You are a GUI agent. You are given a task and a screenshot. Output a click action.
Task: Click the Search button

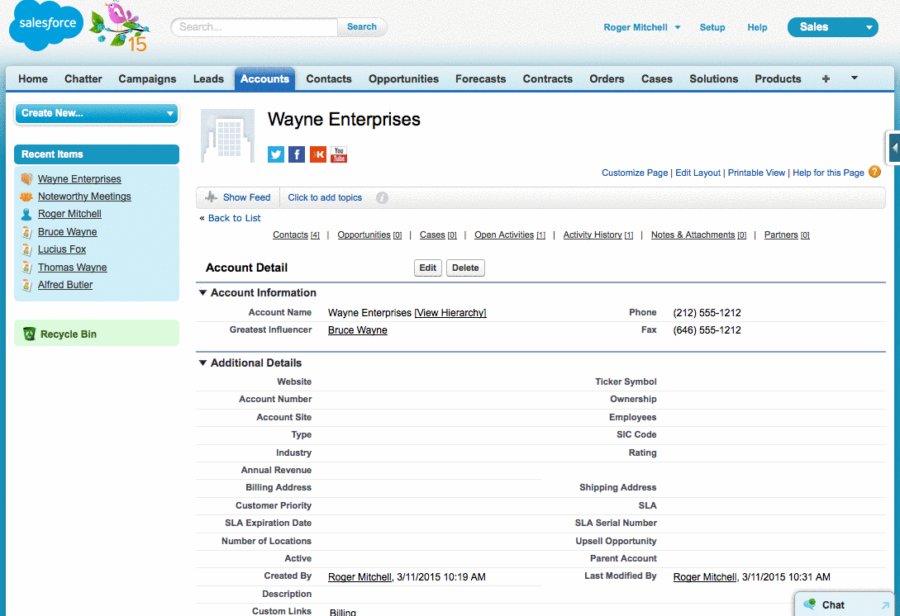[x=362, y=27]
